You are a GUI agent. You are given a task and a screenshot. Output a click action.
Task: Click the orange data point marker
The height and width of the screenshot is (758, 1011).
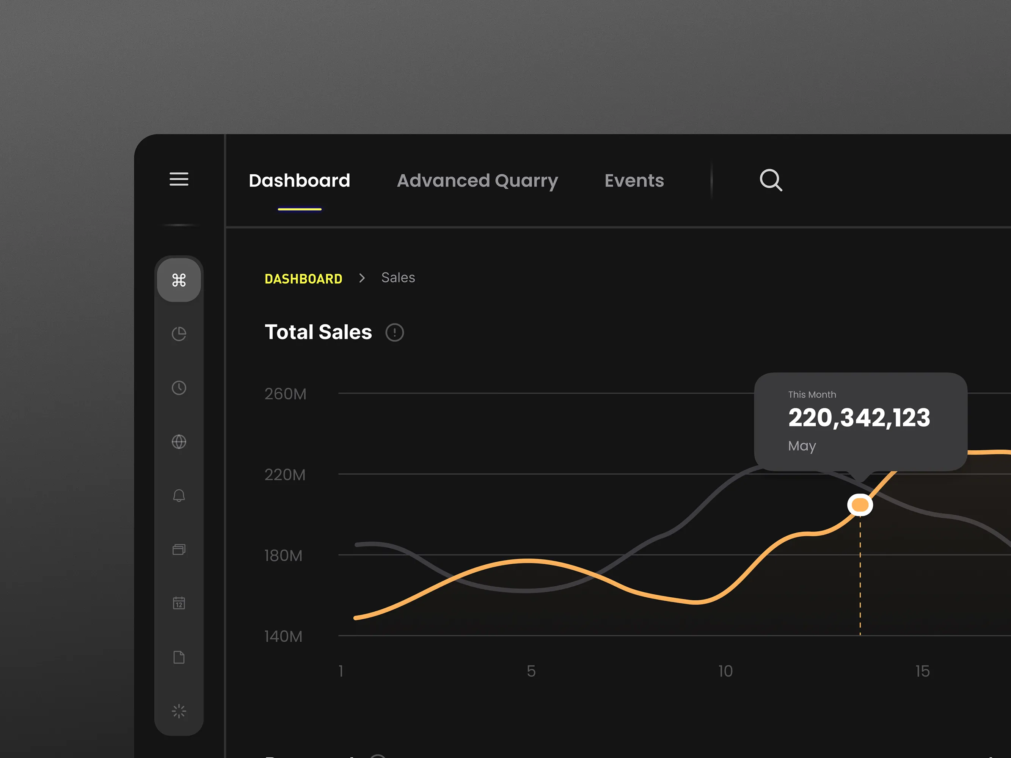[x=860, y=505]
